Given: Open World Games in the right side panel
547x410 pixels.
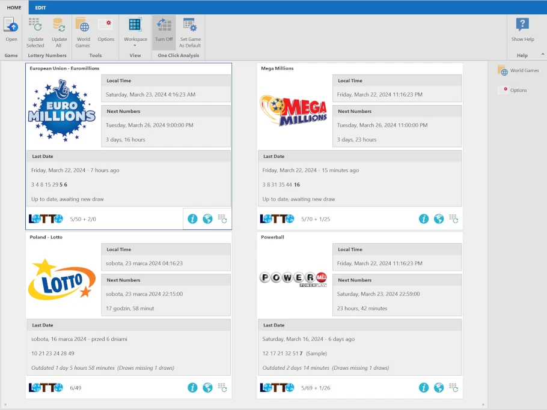Looking at the screenshot, I should [x=518, y=71].
